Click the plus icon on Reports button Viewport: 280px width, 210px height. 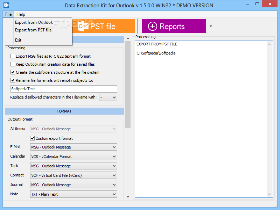tap(153, 27)
